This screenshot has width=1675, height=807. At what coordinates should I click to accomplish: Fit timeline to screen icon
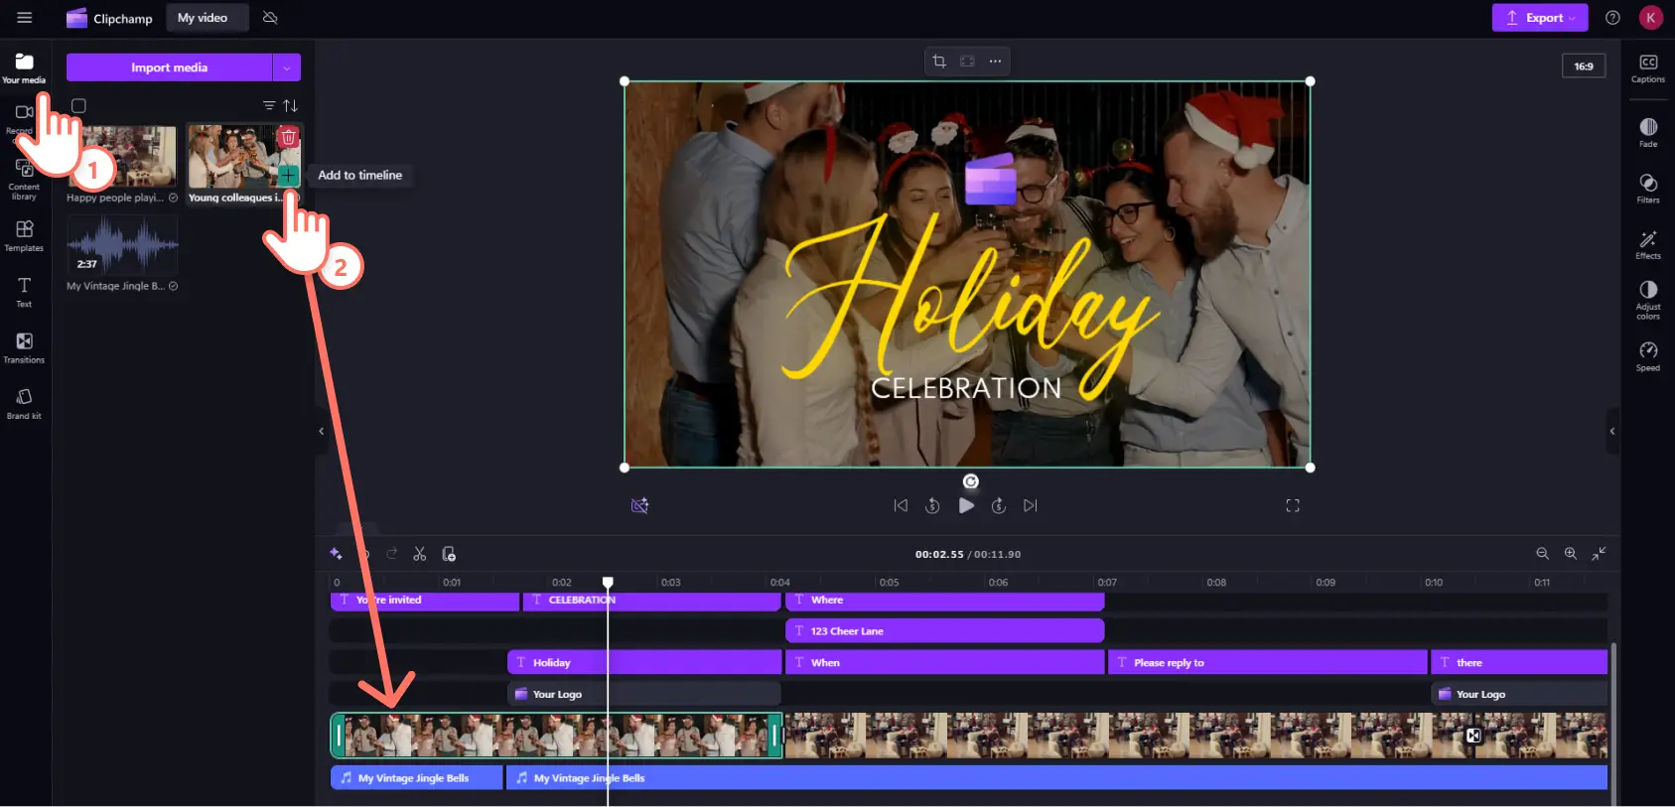point(1599,554)
